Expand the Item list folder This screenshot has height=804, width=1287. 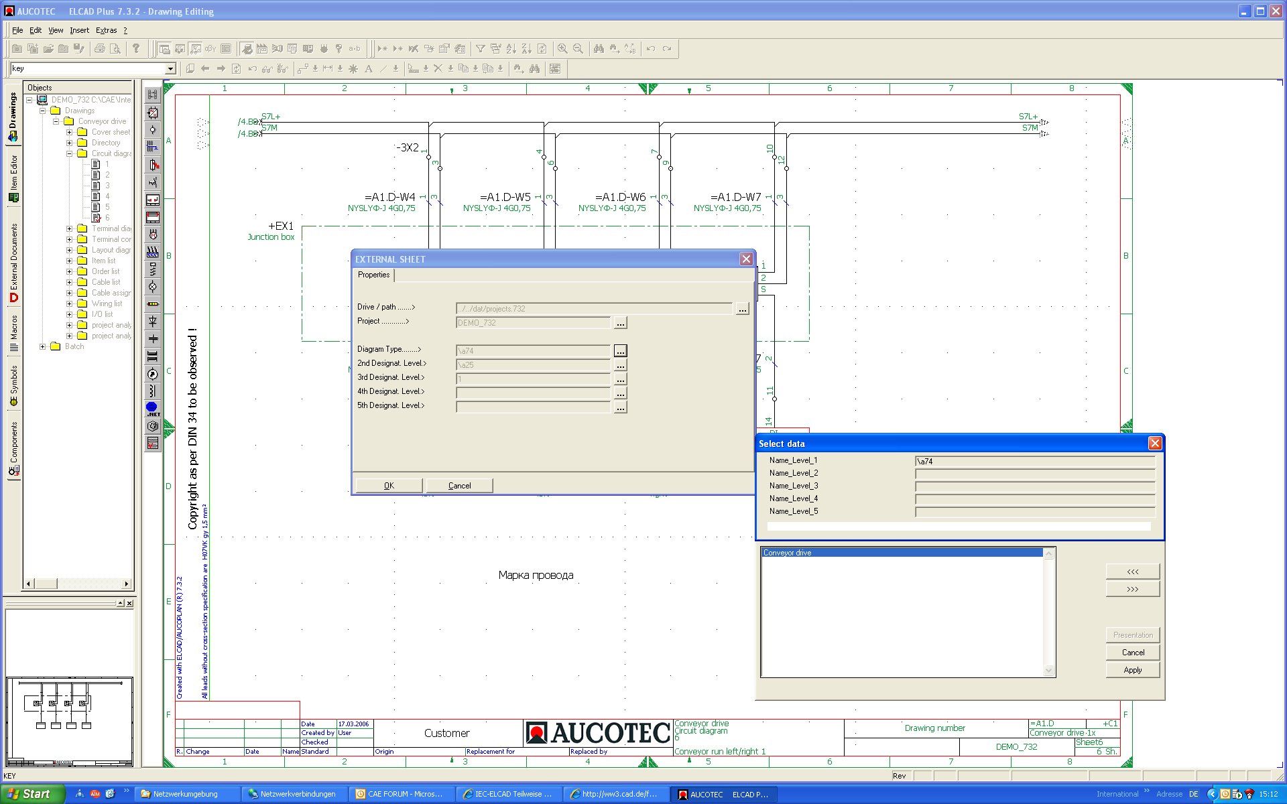(x=70, y=261)
